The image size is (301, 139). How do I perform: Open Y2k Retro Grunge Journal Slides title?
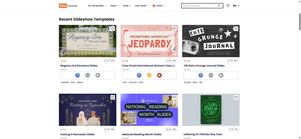204,66
